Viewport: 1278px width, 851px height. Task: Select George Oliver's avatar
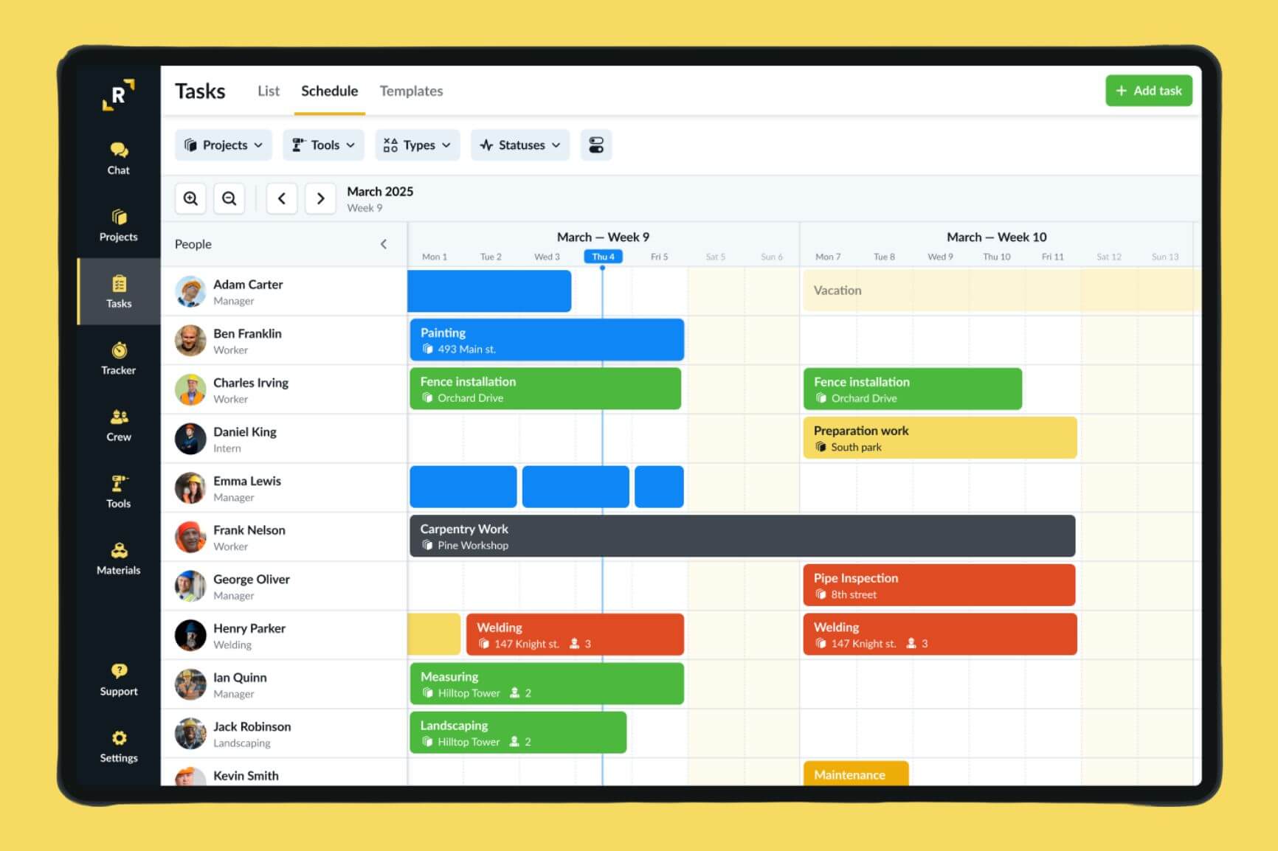coord(190,586)
